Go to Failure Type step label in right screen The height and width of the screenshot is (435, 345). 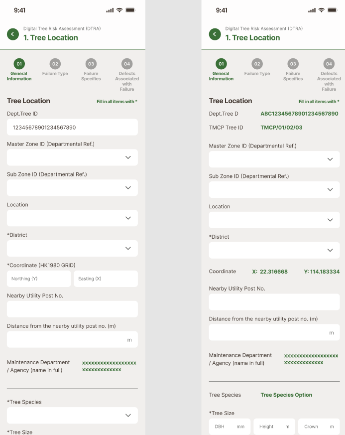pyautogui.click(x=257, y=74)
